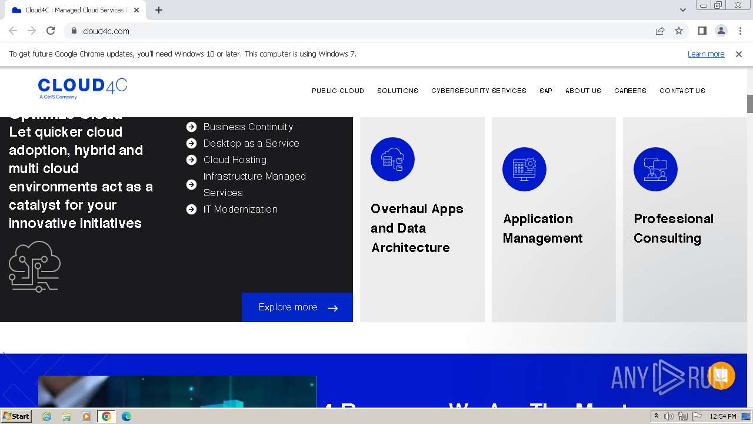The height and width of the screenshot is (424, 753).
Task: Open the SAP menu
Action: point(546,91)
